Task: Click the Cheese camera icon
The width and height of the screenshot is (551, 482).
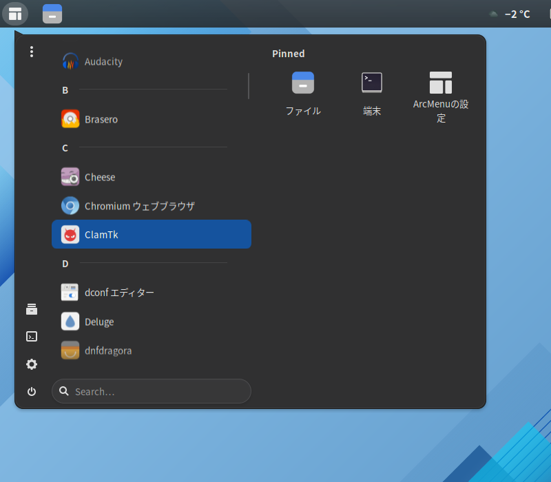Action: click(70, 177)
